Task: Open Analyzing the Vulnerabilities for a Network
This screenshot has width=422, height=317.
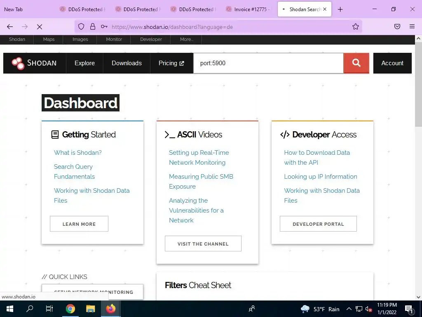Action: (x=196, y=210)
